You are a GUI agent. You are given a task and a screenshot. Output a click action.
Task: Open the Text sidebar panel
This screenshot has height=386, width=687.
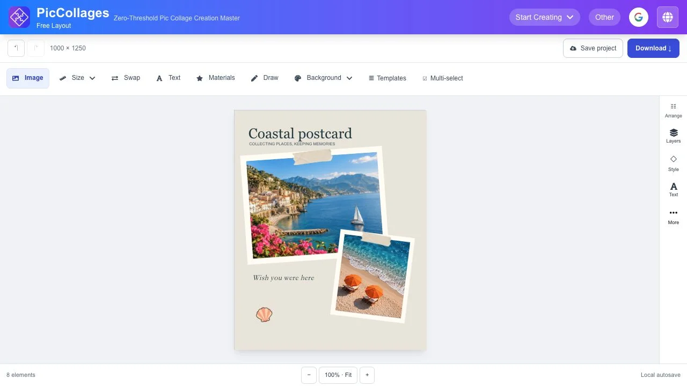674,189
